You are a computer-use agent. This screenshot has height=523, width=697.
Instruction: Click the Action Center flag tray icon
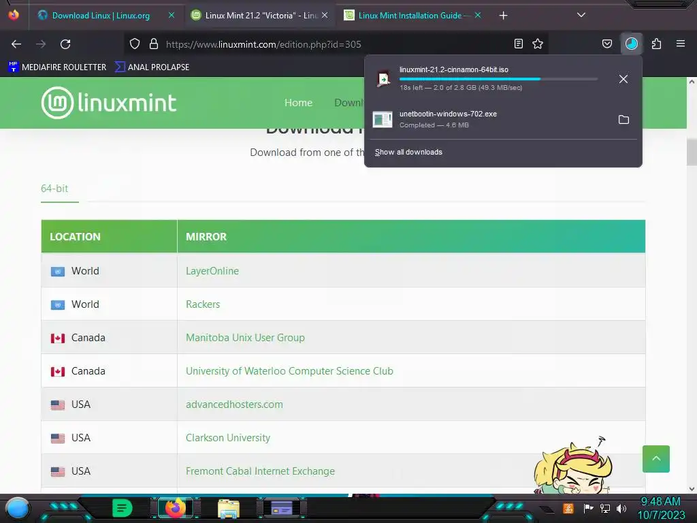[588, 508]
